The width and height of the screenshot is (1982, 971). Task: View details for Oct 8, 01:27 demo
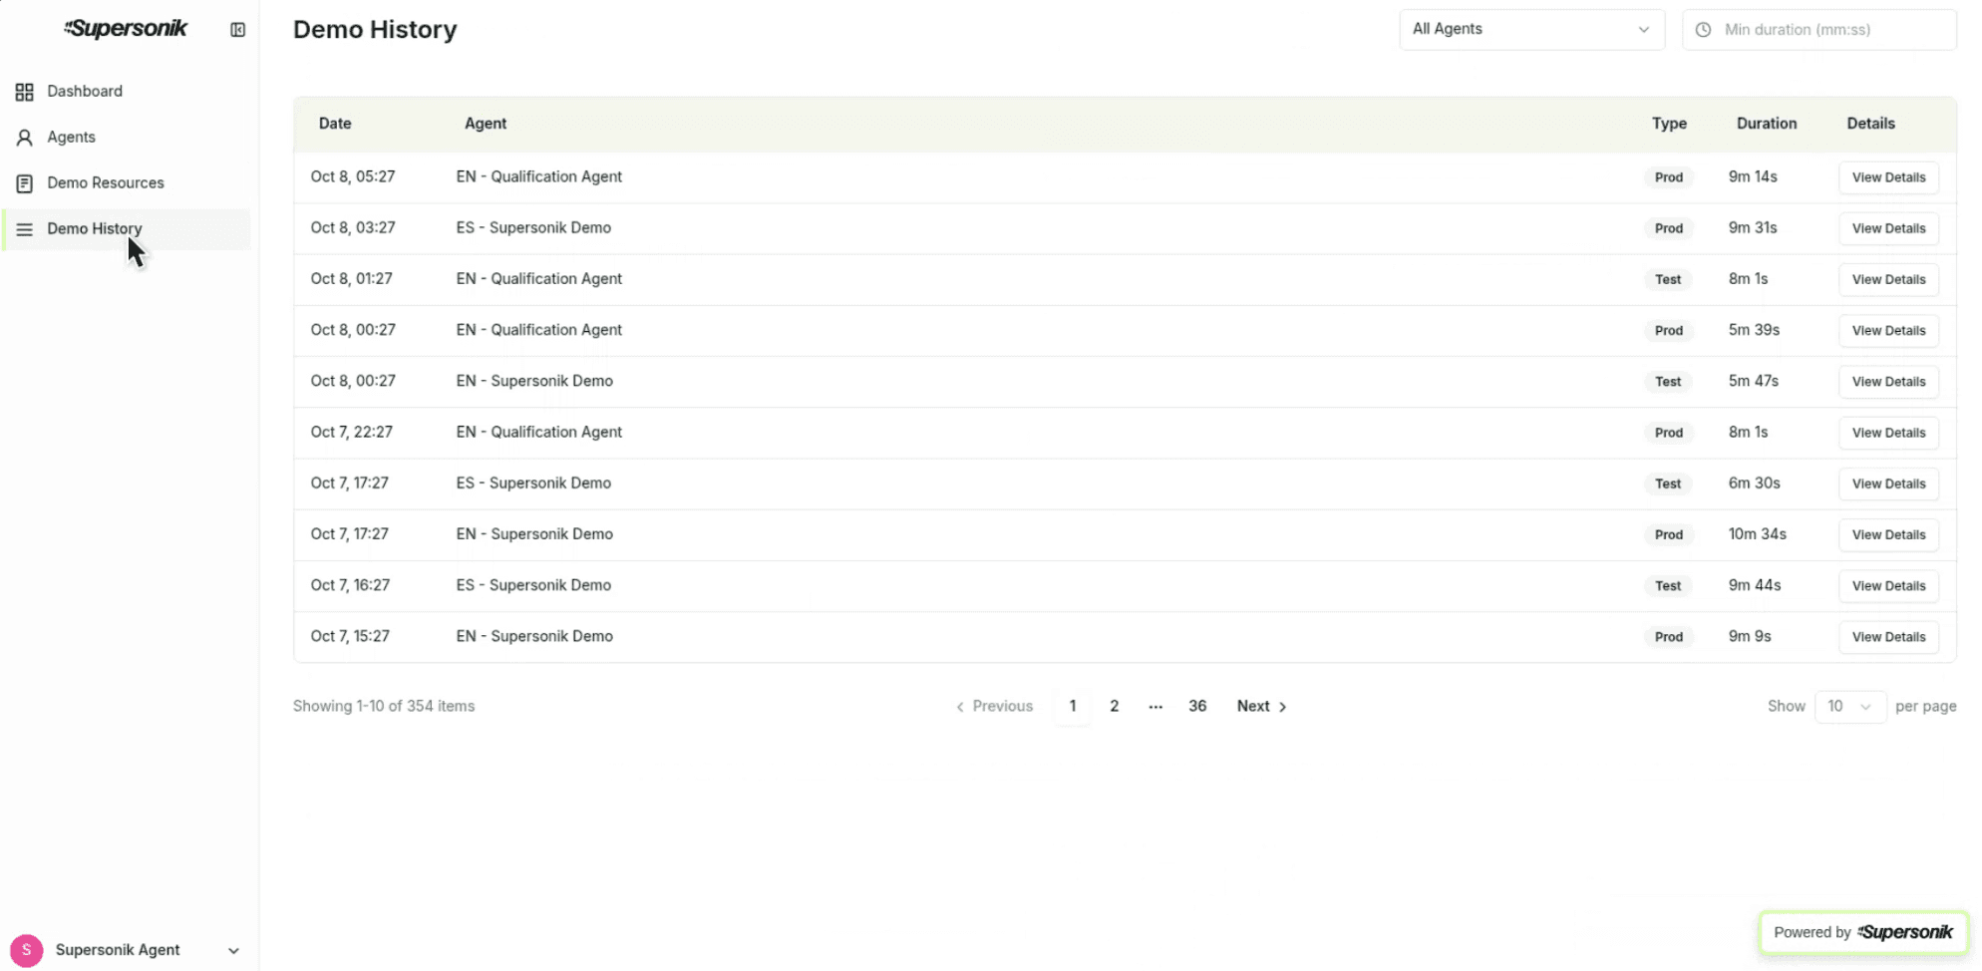1888,279
